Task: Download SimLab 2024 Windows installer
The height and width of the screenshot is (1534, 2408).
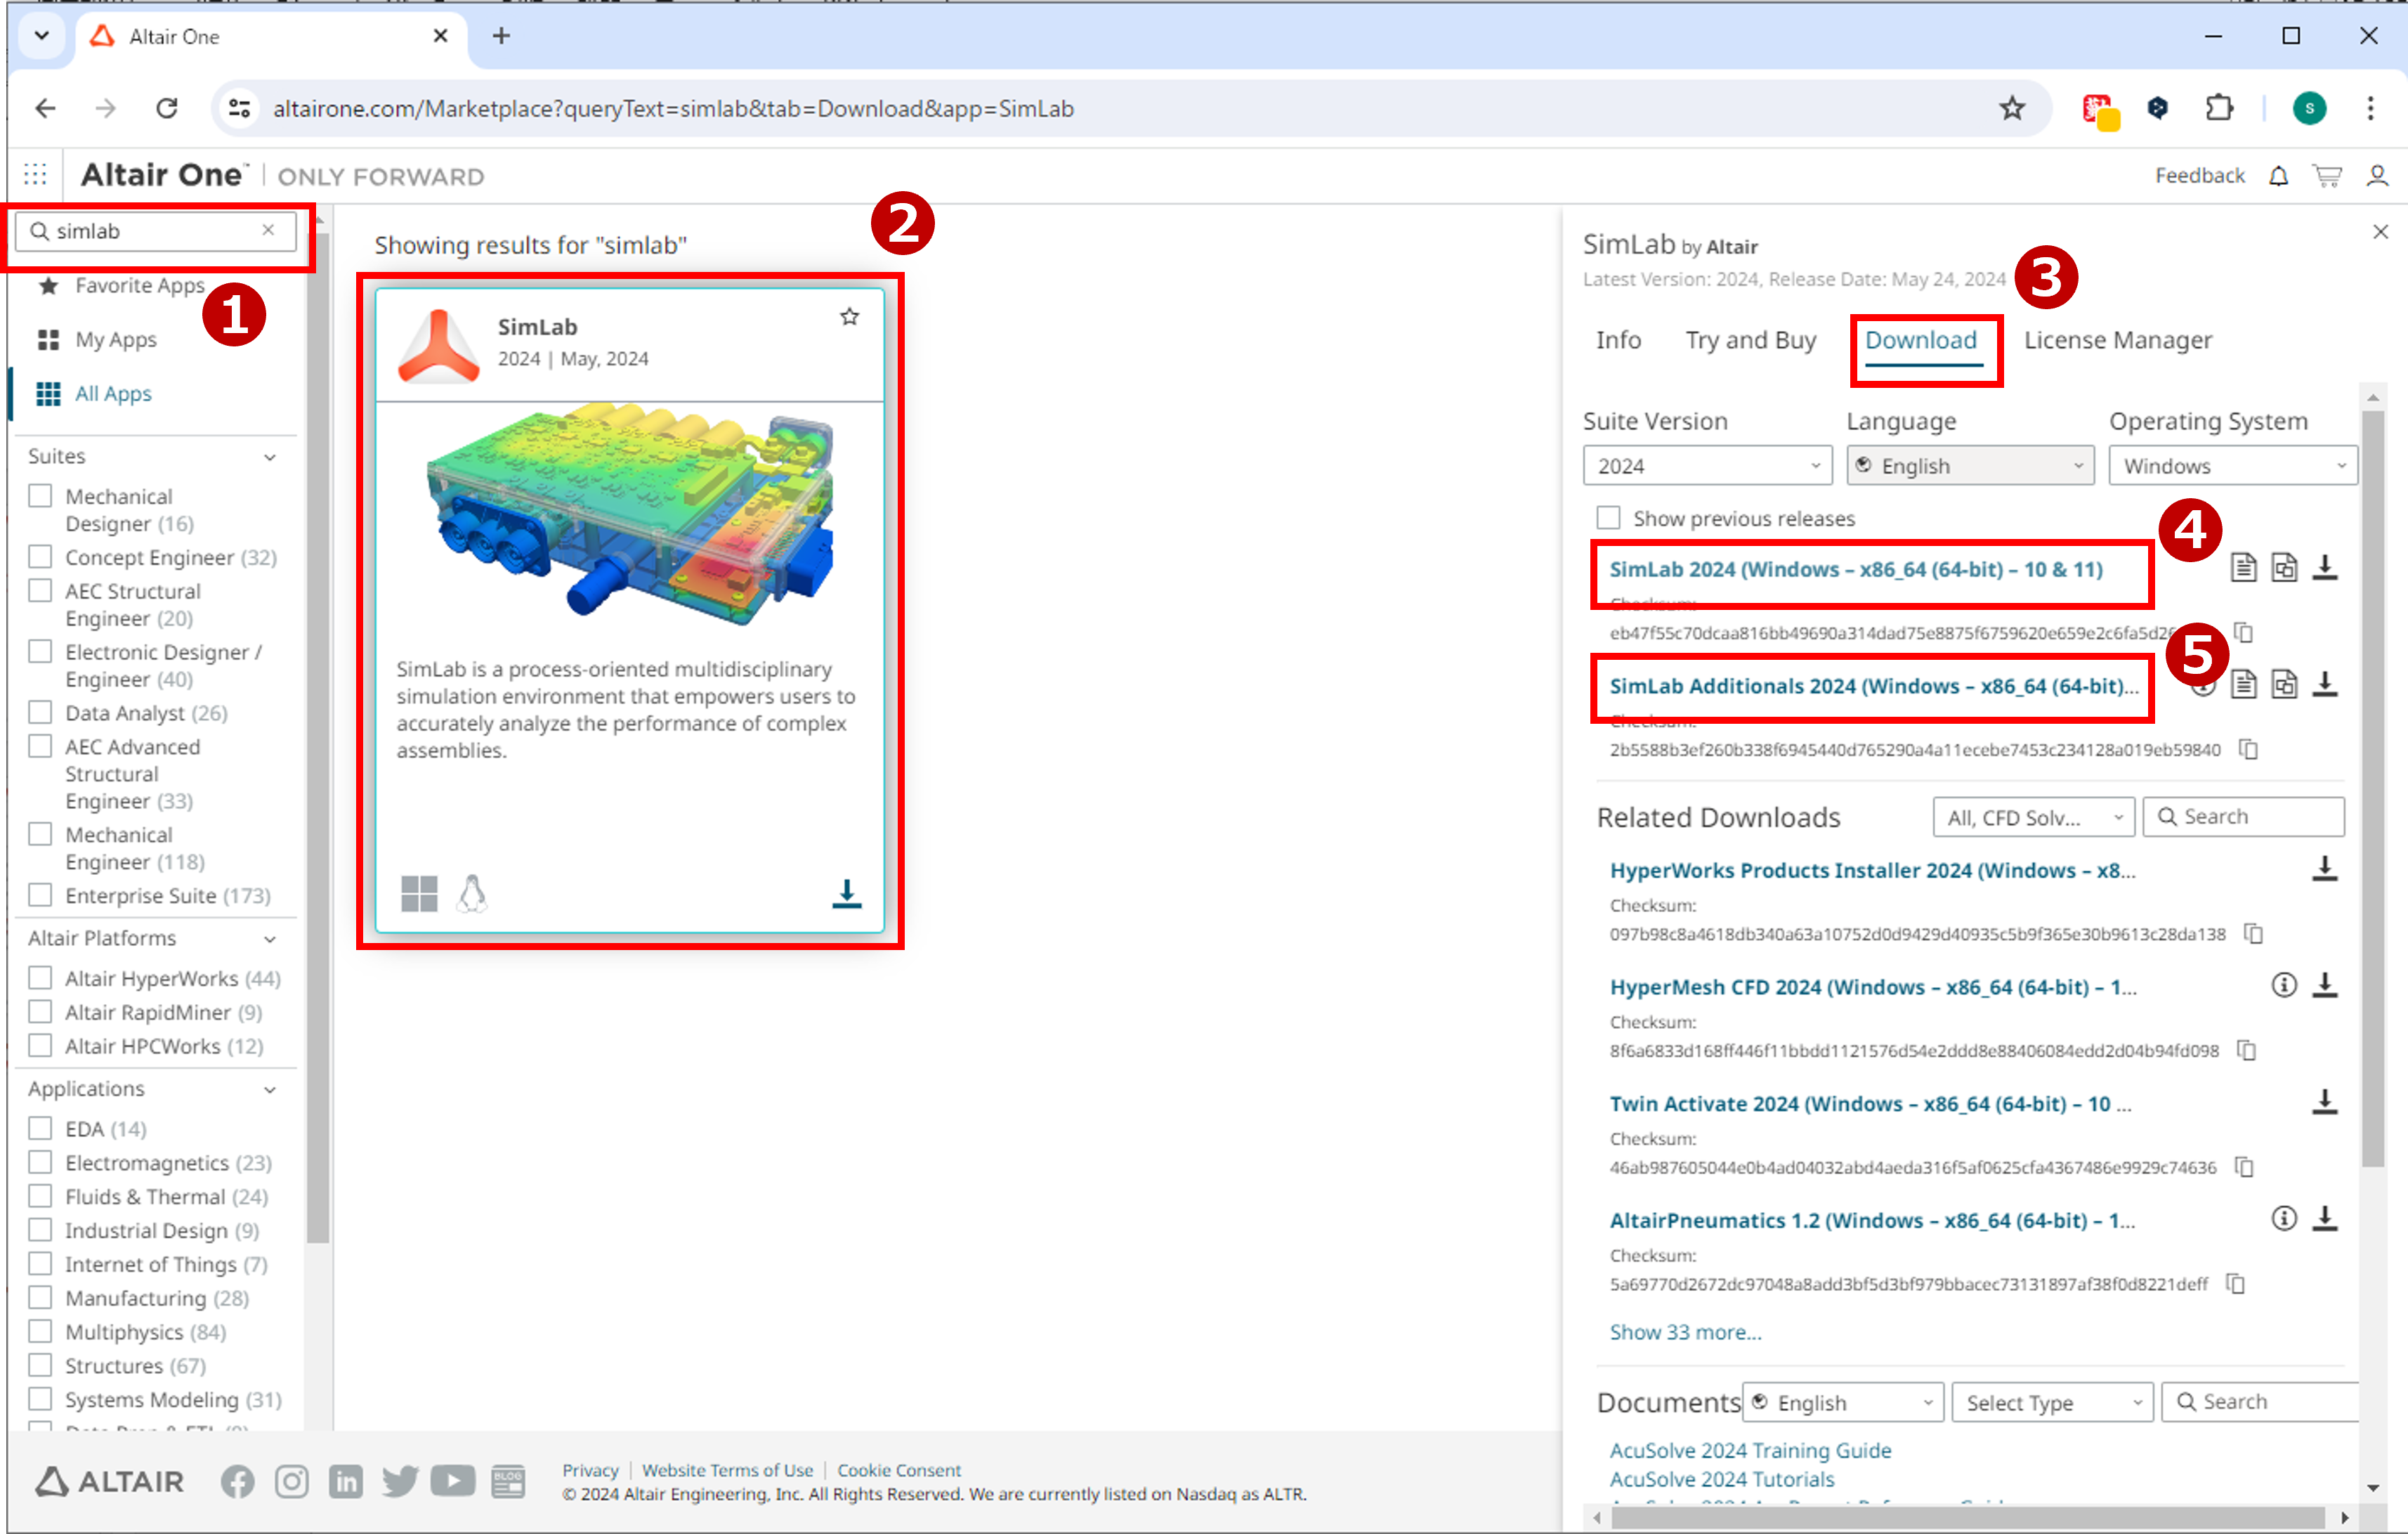Action: (2325, 567)
